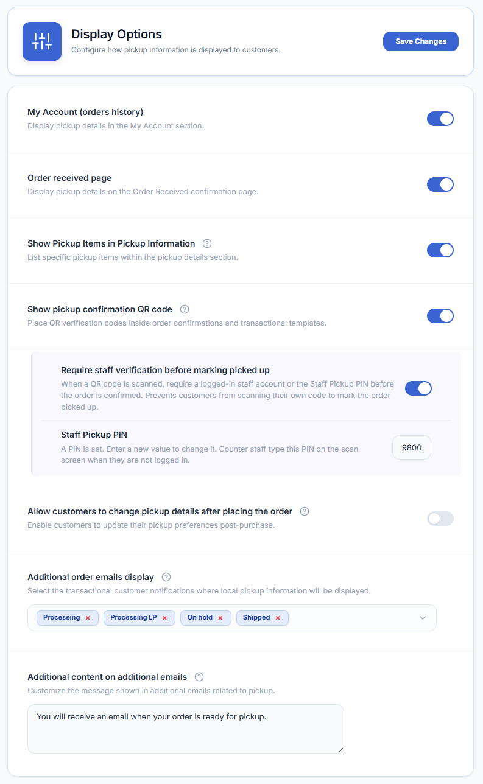The width and height of the screenshot is (483, 784).
Task: Open help for Show Pickup Items option
Action: 207,243
